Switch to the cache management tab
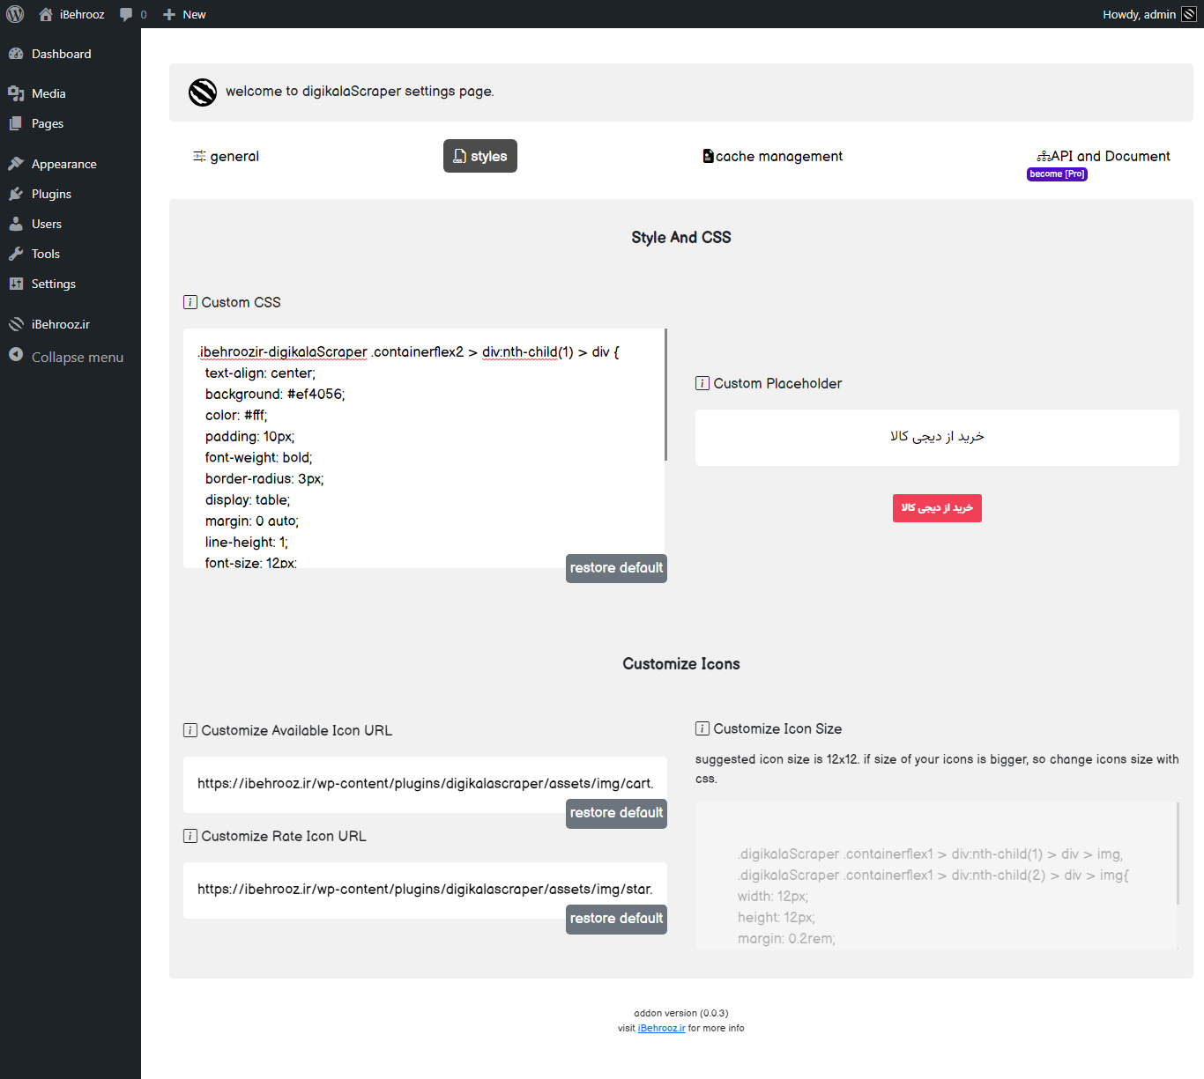 772,156
